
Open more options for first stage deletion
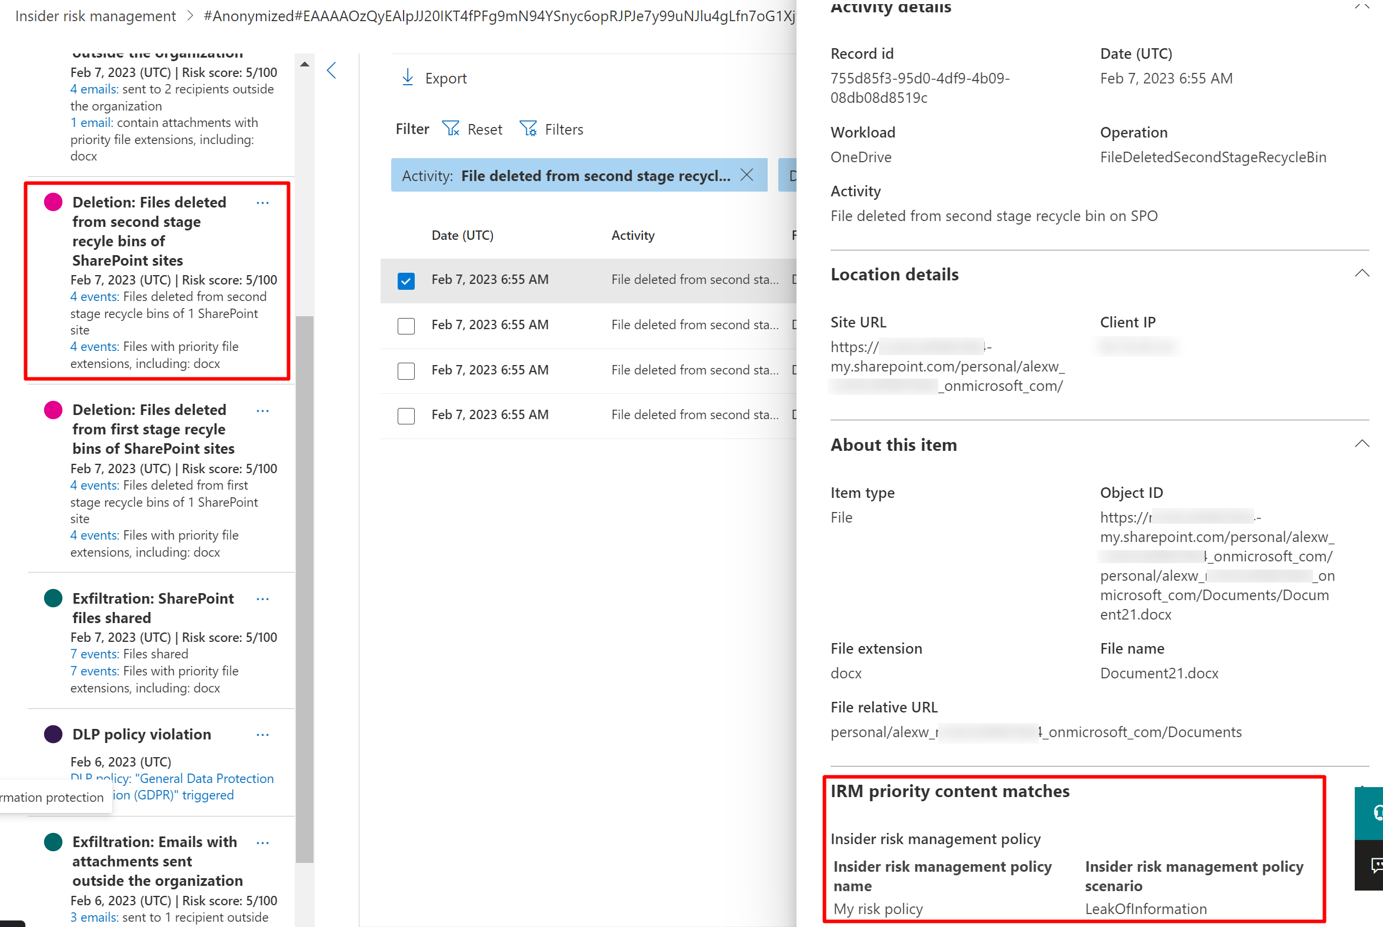coord(262,410)
